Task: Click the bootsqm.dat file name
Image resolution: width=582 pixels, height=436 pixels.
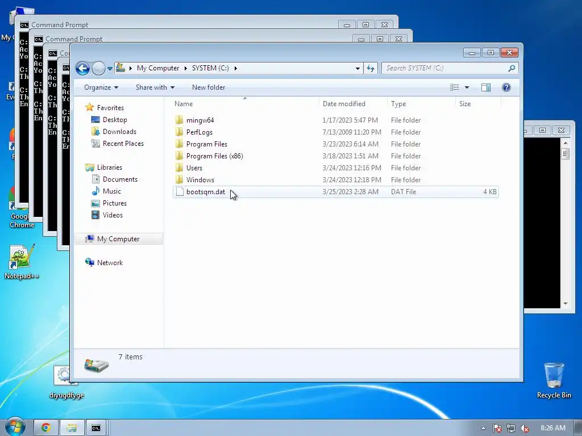Action: 206,192
